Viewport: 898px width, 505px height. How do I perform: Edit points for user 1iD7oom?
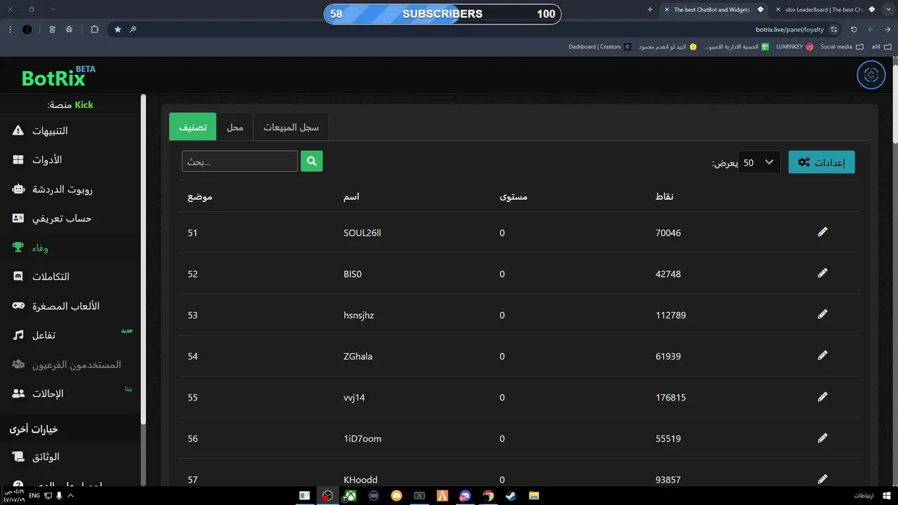(822, 438)
